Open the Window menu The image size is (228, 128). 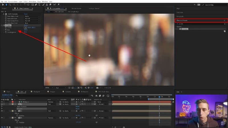(x=45, y=1)
